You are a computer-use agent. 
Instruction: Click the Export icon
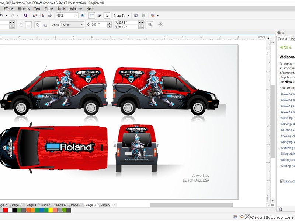[x=42, y=15]
